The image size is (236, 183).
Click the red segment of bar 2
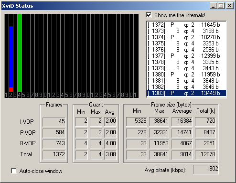pos(11,89)
